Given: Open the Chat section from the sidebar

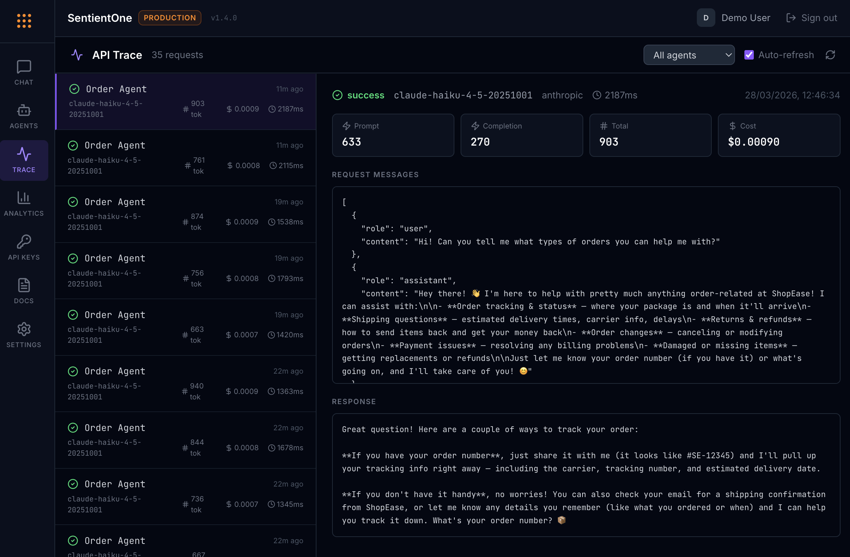Looking at the screenshot, I should pos(23,71).
